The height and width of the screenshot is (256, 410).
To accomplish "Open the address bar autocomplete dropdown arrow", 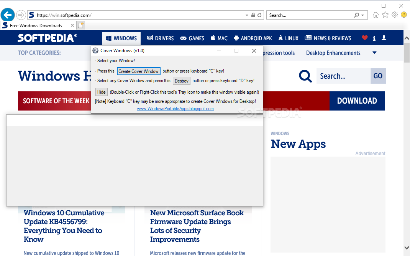I will click(247, 15).
